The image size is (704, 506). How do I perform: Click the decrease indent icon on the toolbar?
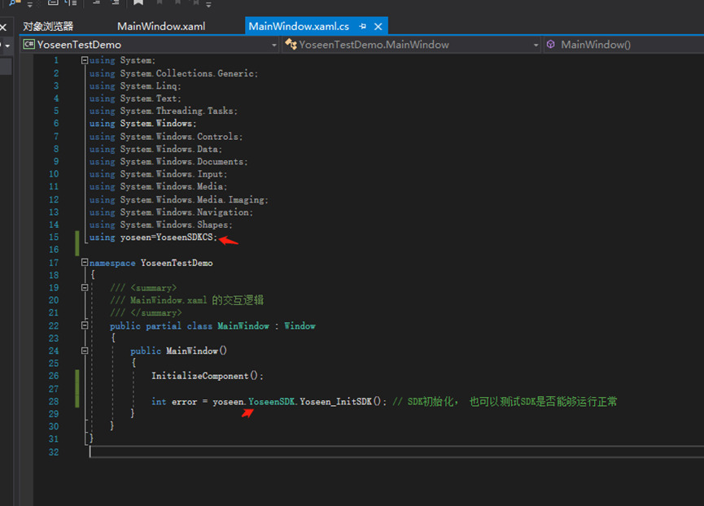click(x=96, y=5)
